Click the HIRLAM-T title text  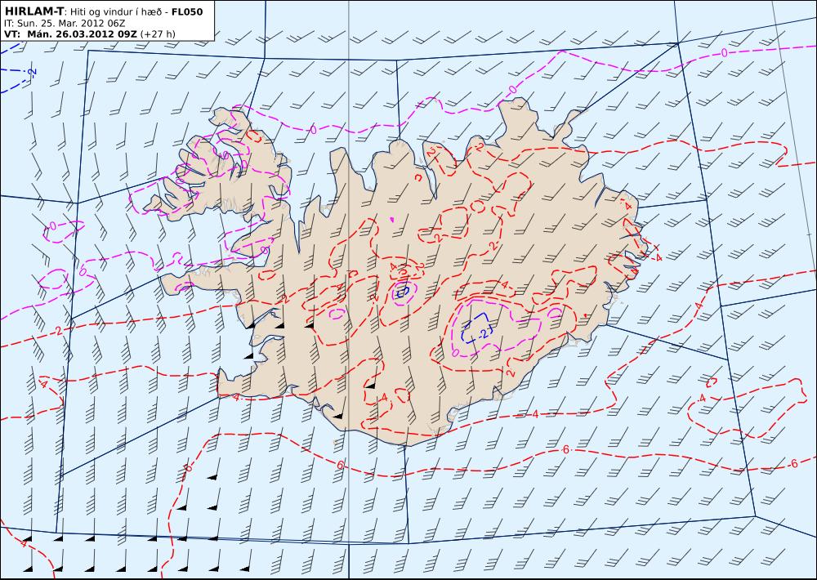point(33,11)
